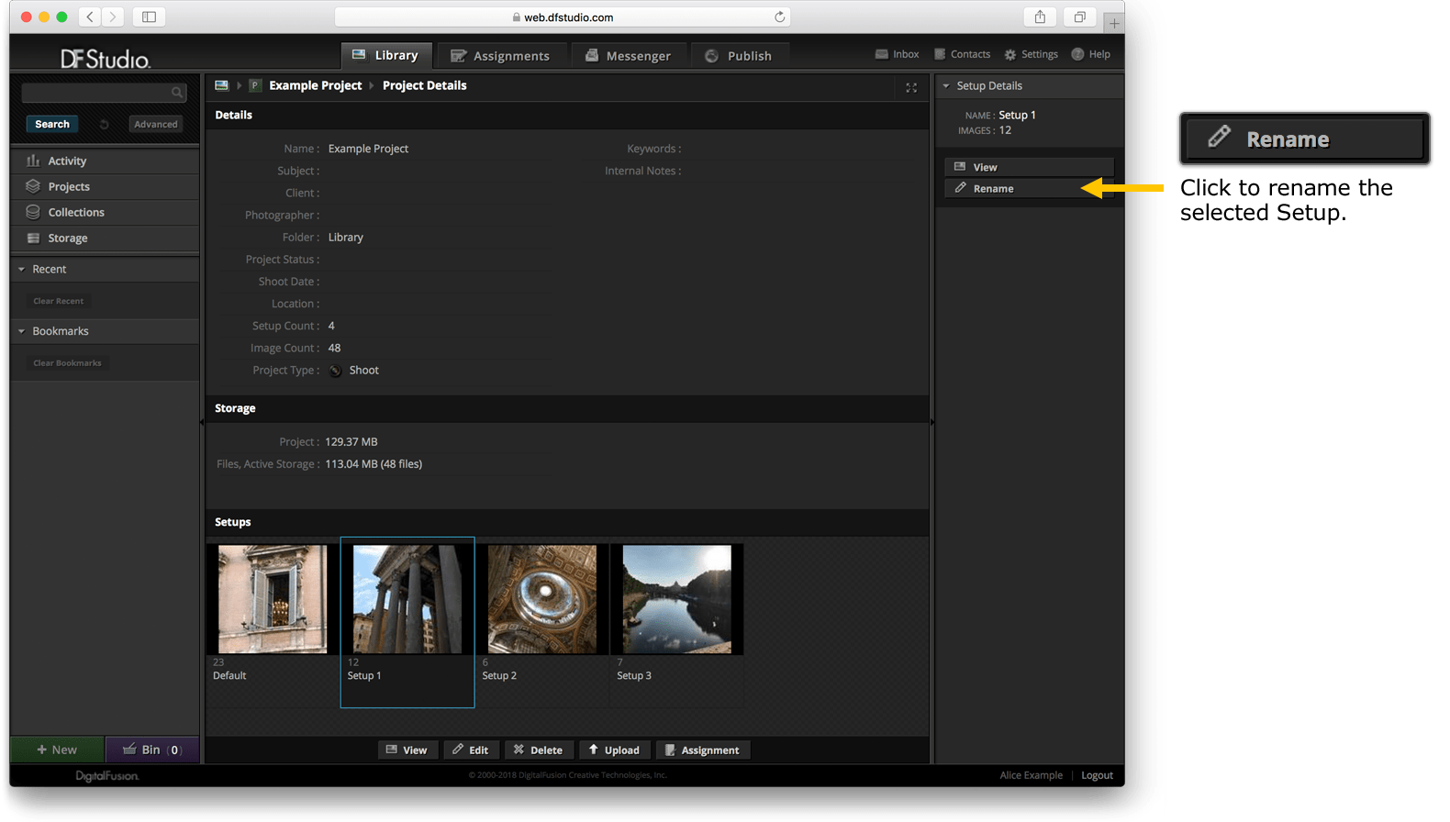
Task: Click the Example Project breadcrumb
Action: pos(316,85)
